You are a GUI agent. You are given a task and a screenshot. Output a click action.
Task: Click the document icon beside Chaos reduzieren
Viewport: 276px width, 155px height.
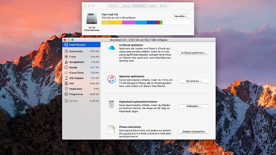[112, 130]
